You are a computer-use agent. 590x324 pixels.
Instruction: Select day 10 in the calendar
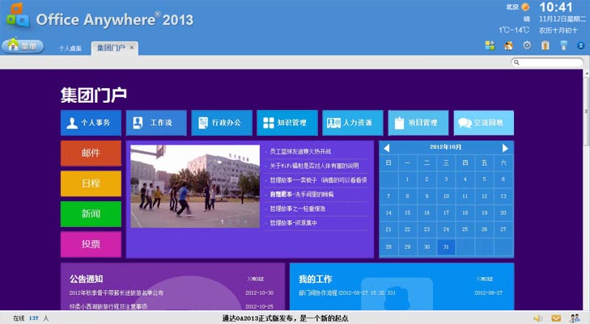tap(446, 196)
